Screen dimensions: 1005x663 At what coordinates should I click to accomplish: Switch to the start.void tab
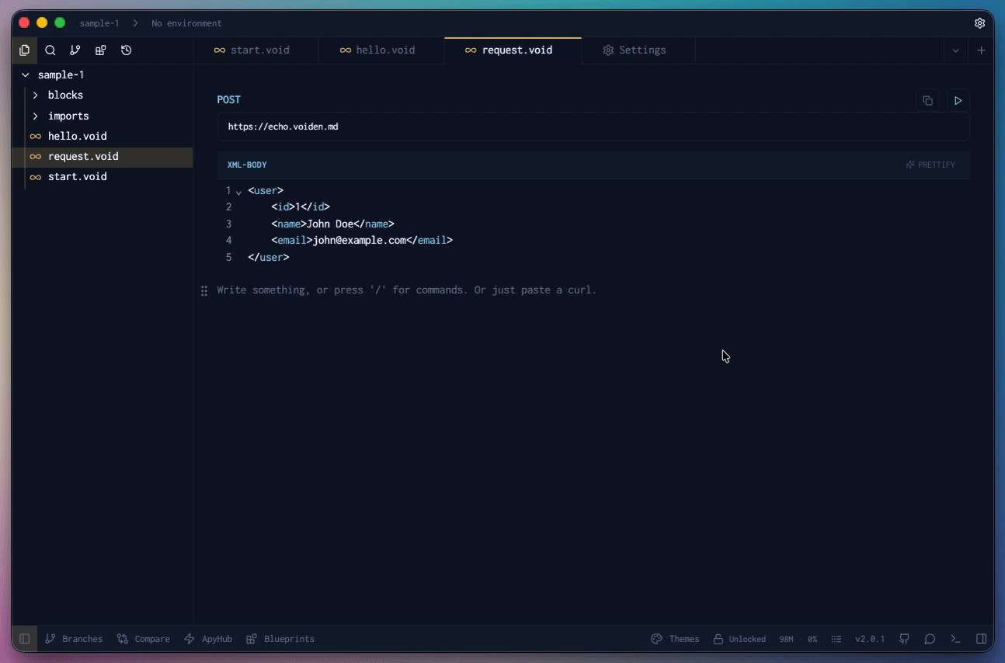click(x=252, y=50)
